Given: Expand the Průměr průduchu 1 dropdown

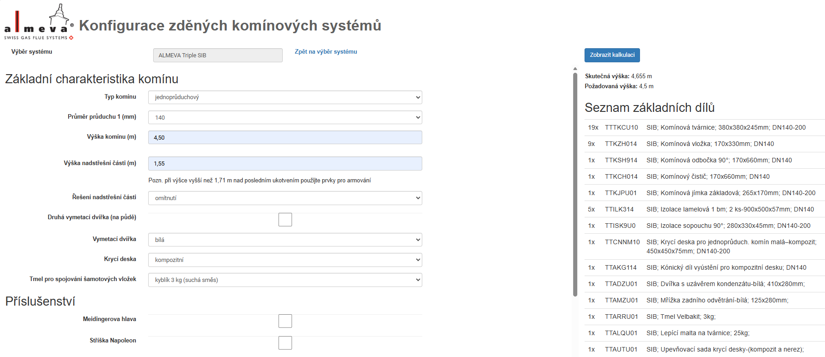Looking at the screenshot, I should coord(285,117).
